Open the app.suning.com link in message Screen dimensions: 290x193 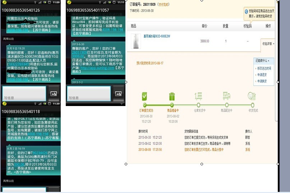pos(97,68)
